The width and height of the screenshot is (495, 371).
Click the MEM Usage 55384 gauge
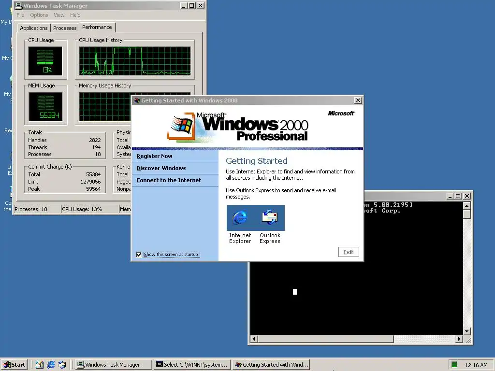coord(45,106)
